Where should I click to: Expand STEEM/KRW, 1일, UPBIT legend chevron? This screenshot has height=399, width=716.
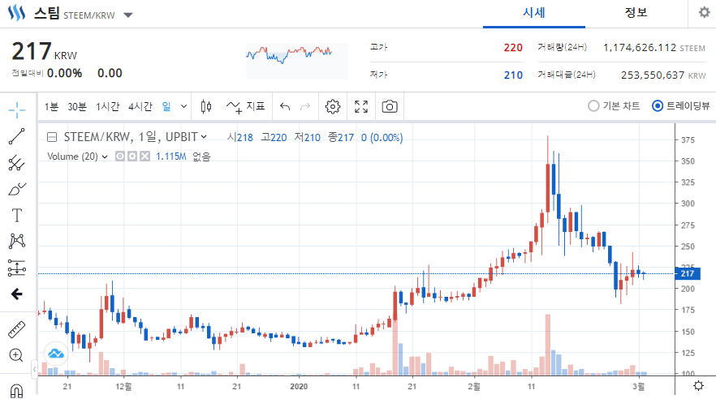pos(204,137)
